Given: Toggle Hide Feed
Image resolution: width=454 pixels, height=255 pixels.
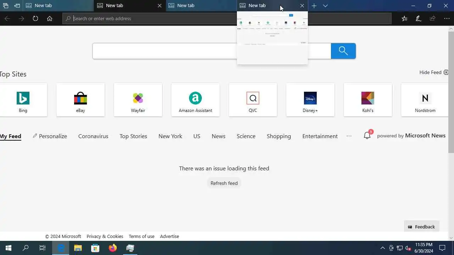Looking at the screenshot, I should pyautogui.click(x=430, y=72).
